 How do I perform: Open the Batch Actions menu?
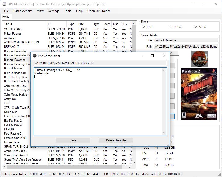(23, 11)
